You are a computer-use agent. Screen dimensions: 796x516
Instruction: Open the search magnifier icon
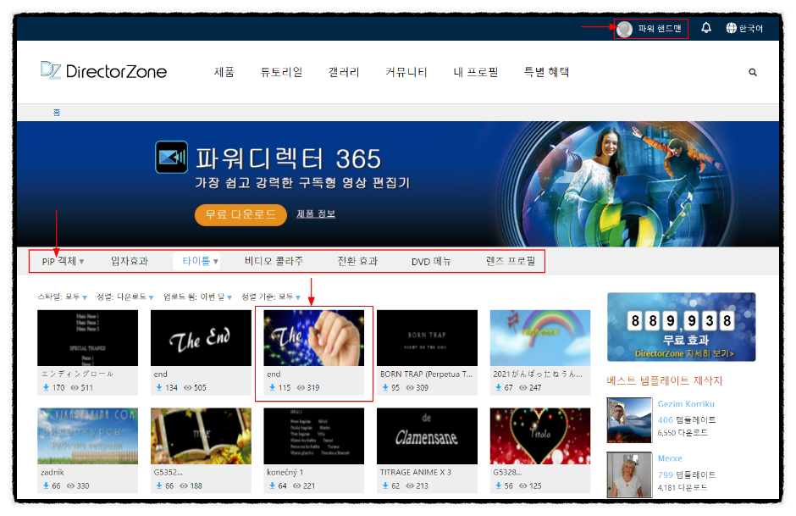752,72
